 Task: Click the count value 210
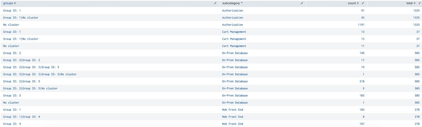[x=361, y=81]
